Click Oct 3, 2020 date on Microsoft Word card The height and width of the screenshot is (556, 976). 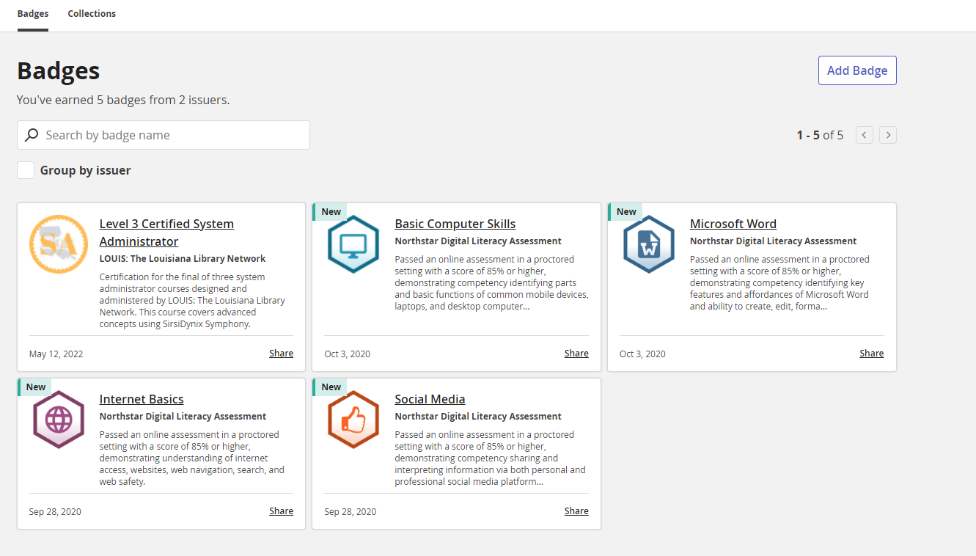642,354
